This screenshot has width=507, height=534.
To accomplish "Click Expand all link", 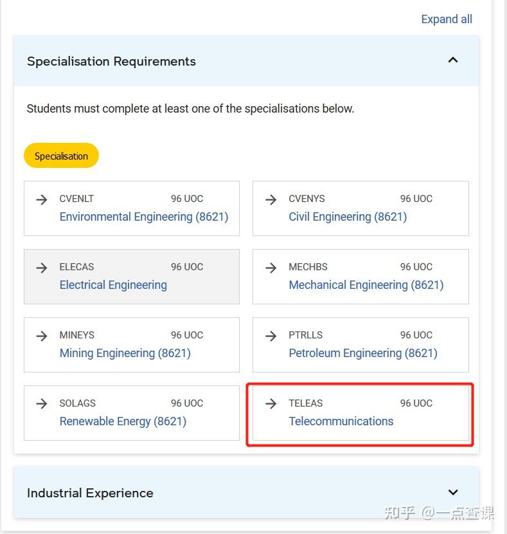I will [447, 19].
